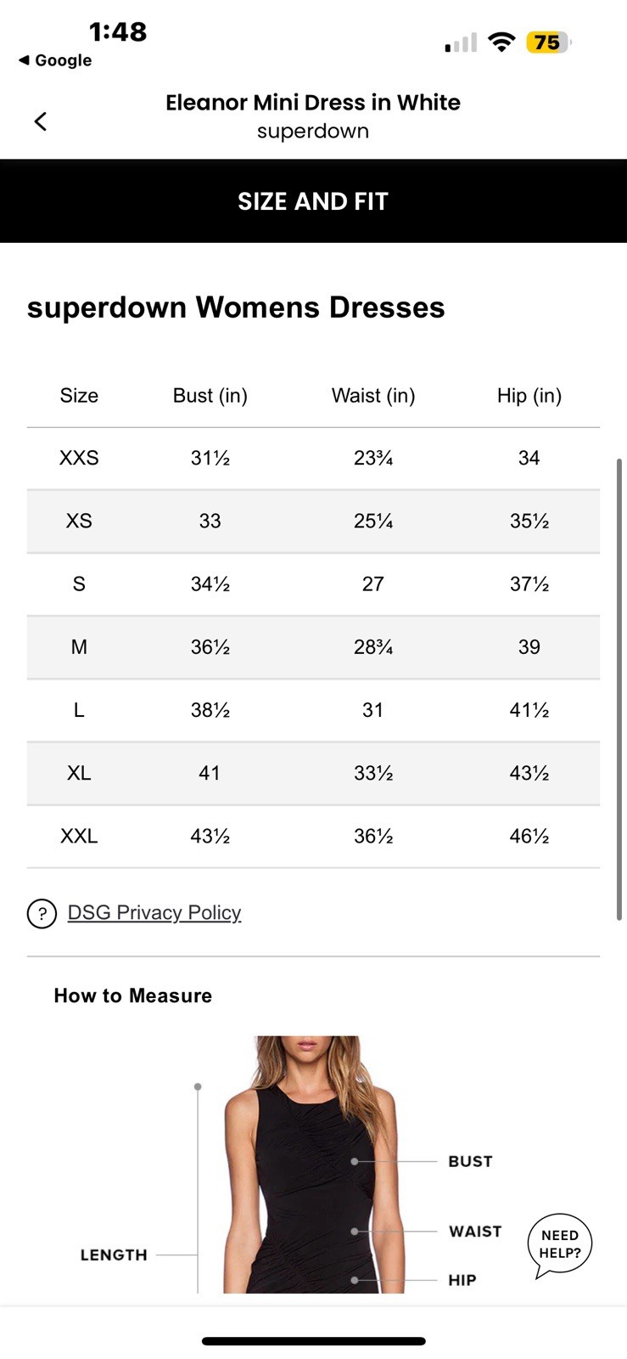Click the Bust (in) column header
Image resolution: width=627 pixels, height=1359 pixels.
pyautogui.click(x=210, y=396)
